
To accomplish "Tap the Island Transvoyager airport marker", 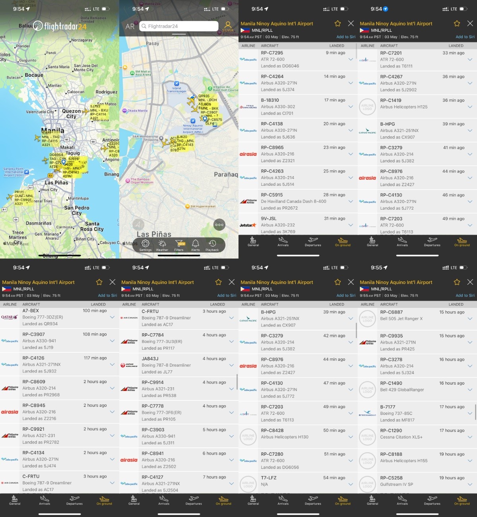I will (x=176, y=84).
